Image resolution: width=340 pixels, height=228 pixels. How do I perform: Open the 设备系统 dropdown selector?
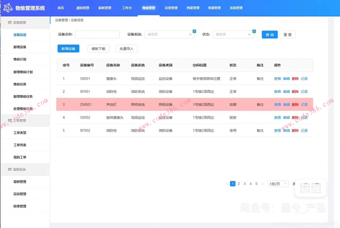[x=169, y=34]
